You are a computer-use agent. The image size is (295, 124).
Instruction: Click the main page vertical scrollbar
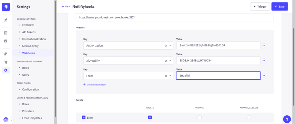point(294,67)
